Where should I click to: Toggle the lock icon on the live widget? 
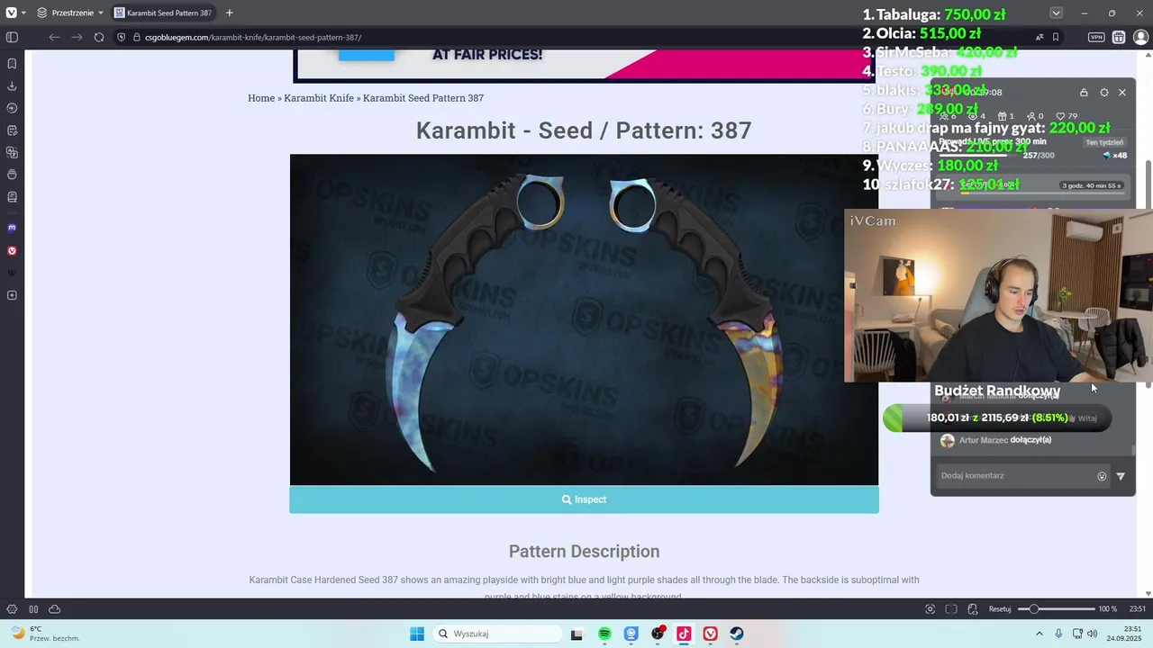coord(1084,92)
